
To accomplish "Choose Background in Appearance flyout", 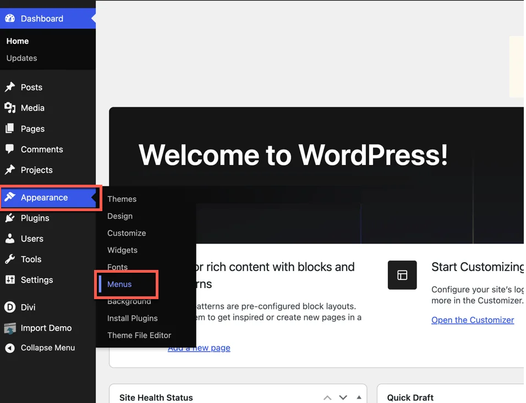I will [x=129, y=301].
